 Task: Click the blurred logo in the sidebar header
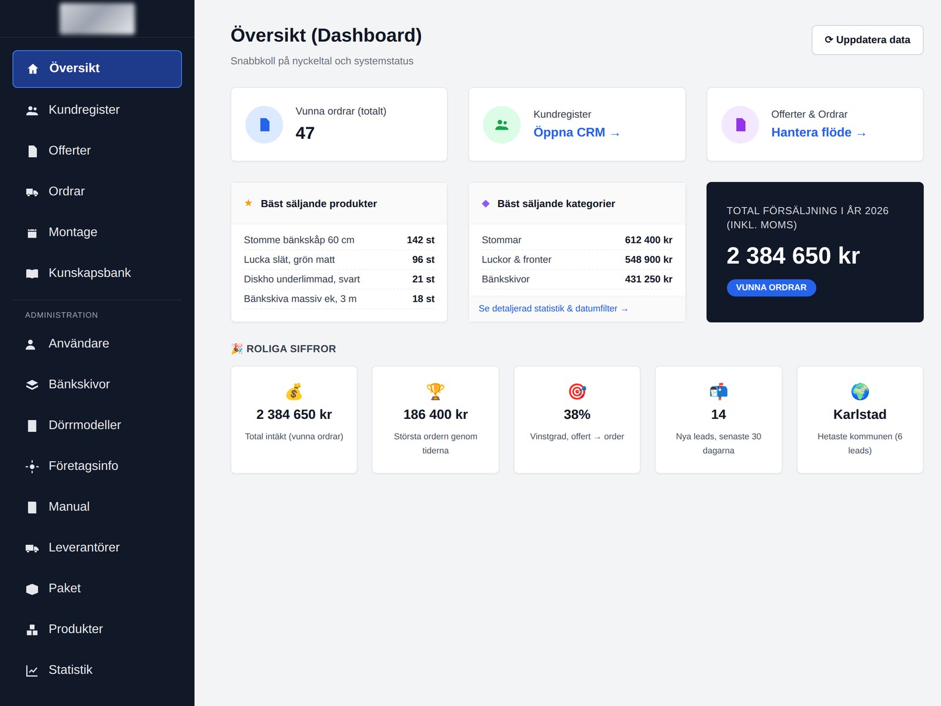coord(97,18)
